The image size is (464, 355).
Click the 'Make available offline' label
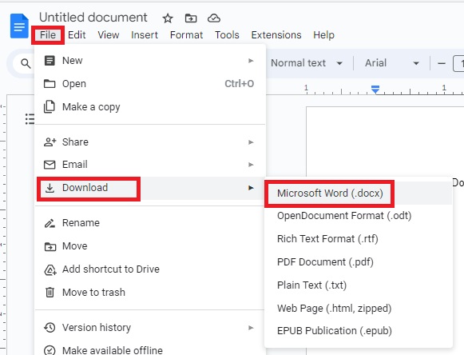coord(113,350)
